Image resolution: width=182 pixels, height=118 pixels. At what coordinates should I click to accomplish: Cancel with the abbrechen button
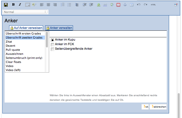pyautogui.click(x=158, y=107)
